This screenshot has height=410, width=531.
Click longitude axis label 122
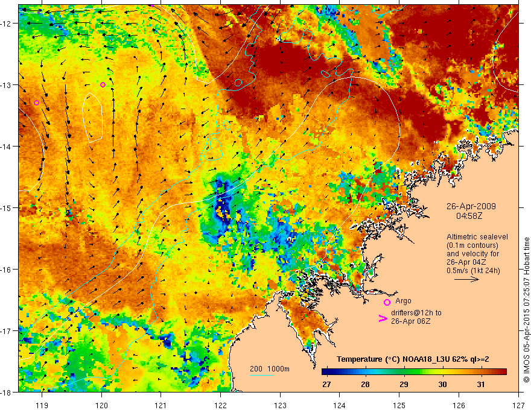220,405
